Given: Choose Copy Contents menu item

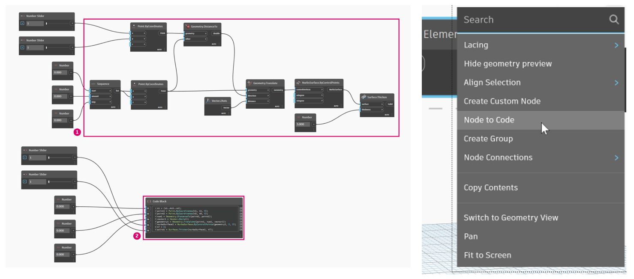Looking at the screenshot, I should click(541, 187).
